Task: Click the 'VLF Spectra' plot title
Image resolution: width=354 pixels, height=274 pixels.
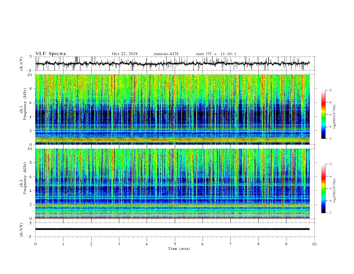Action: point(51,54)
